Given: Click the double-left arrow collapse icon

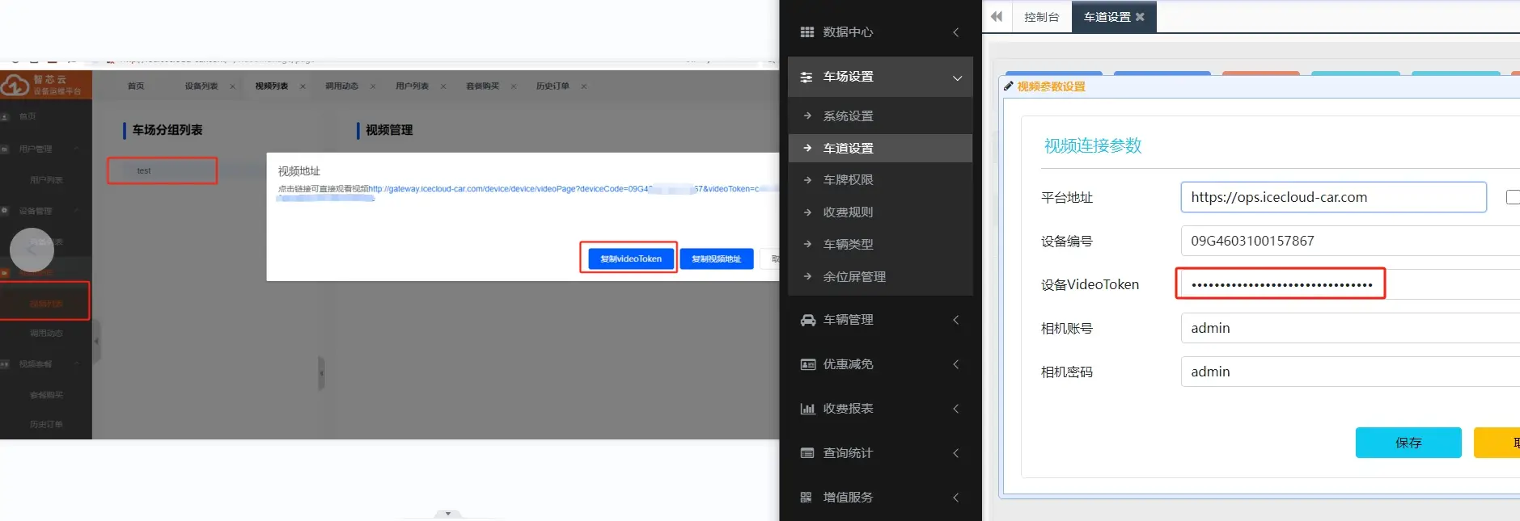Looking at the screenshot, I should [x=997, y=16].
